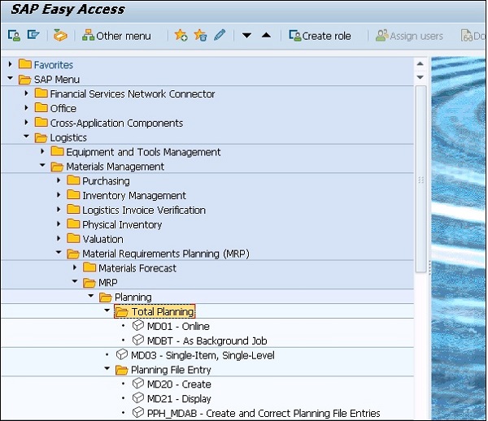Expand the Favorites folder
This screenshot has height=421, width=488.
click(11, 64)
